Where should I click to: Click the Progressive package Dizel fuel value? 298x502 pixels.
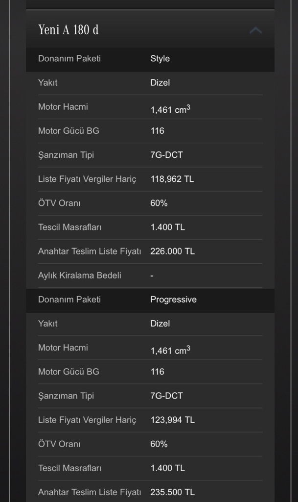[160, 324]
